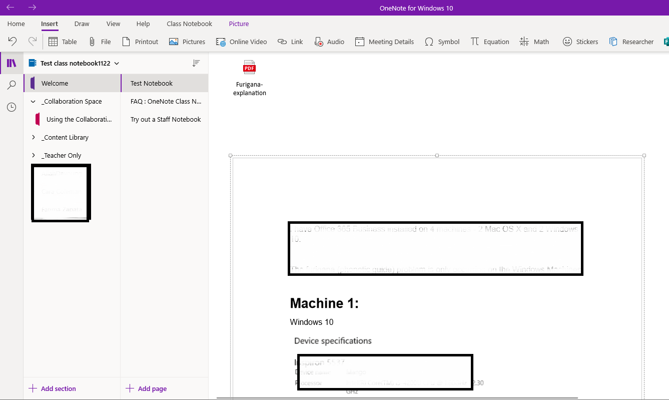Expand the _Content Library section group

coord(33,137)
